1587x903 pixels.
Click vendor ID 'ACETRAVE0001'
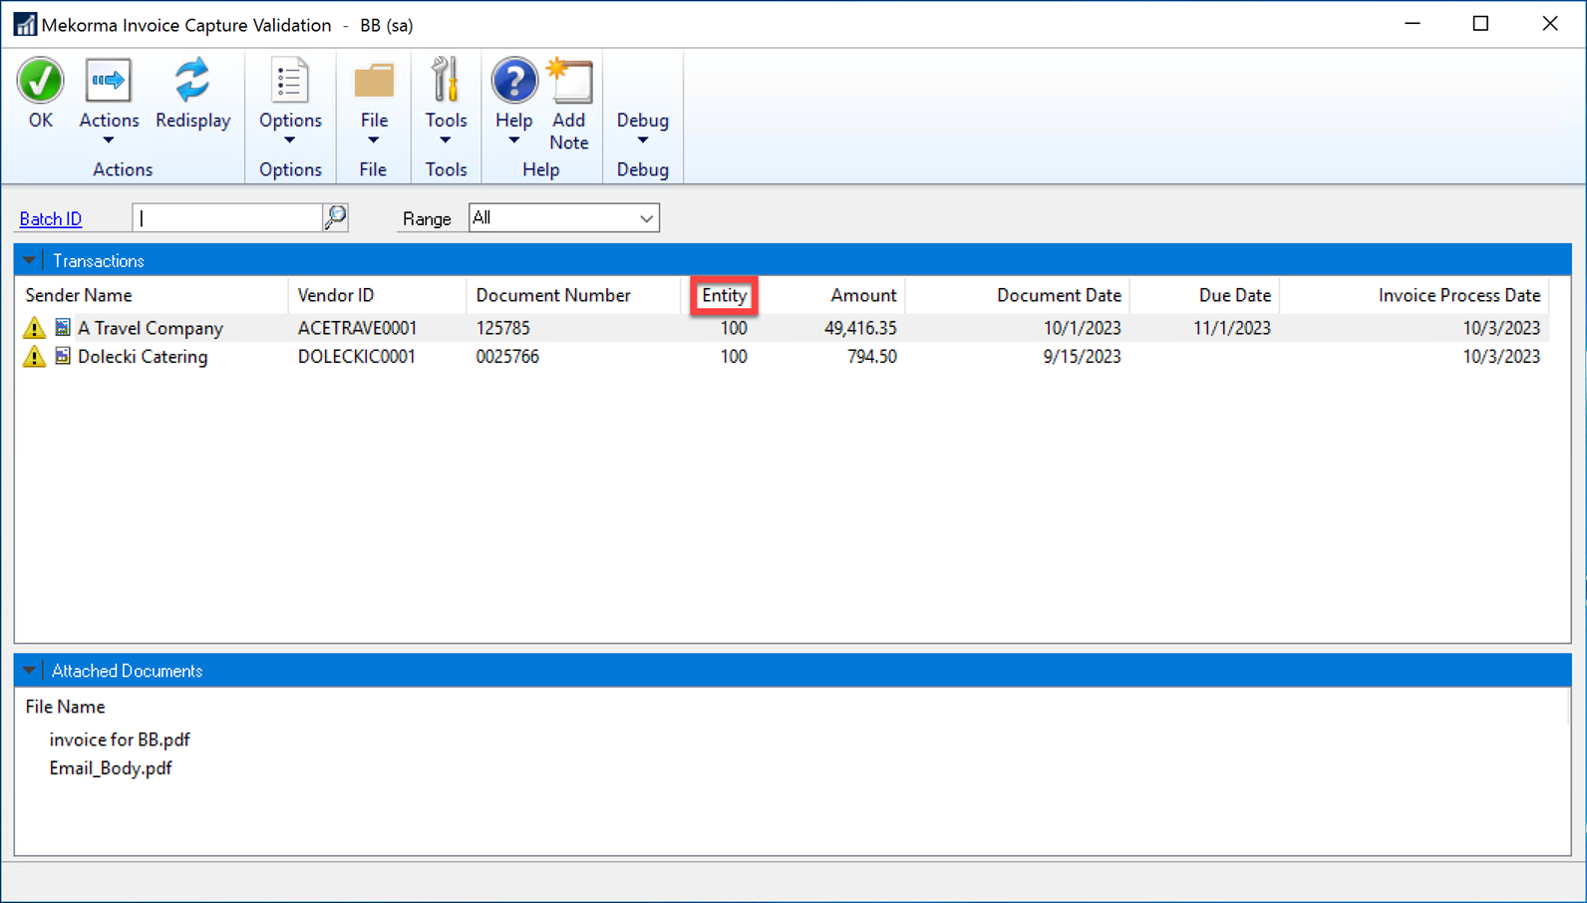(357, 328)
